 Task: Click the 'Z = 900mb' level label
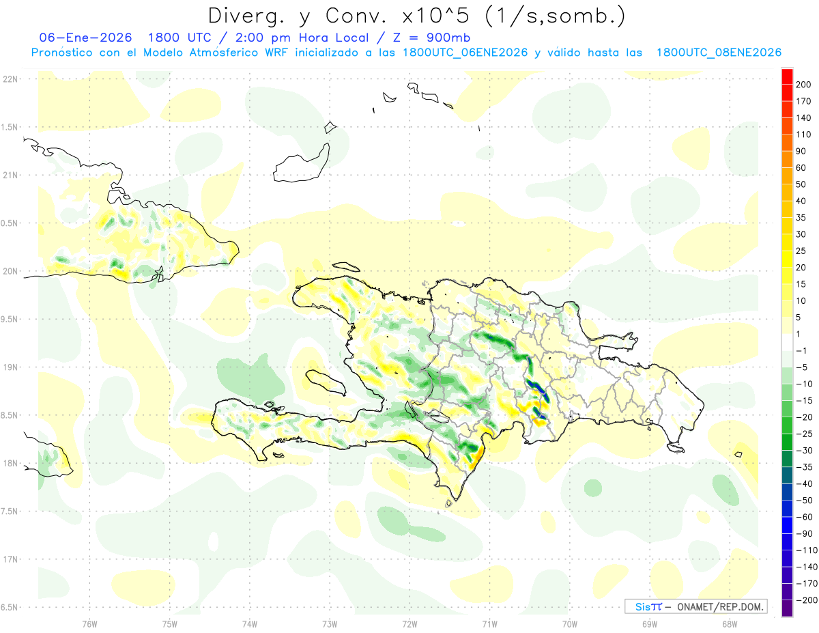431,38
